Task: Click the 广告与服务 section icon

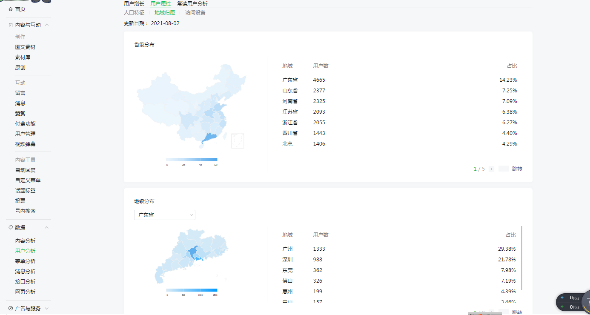Action: (x=11, y=308)
